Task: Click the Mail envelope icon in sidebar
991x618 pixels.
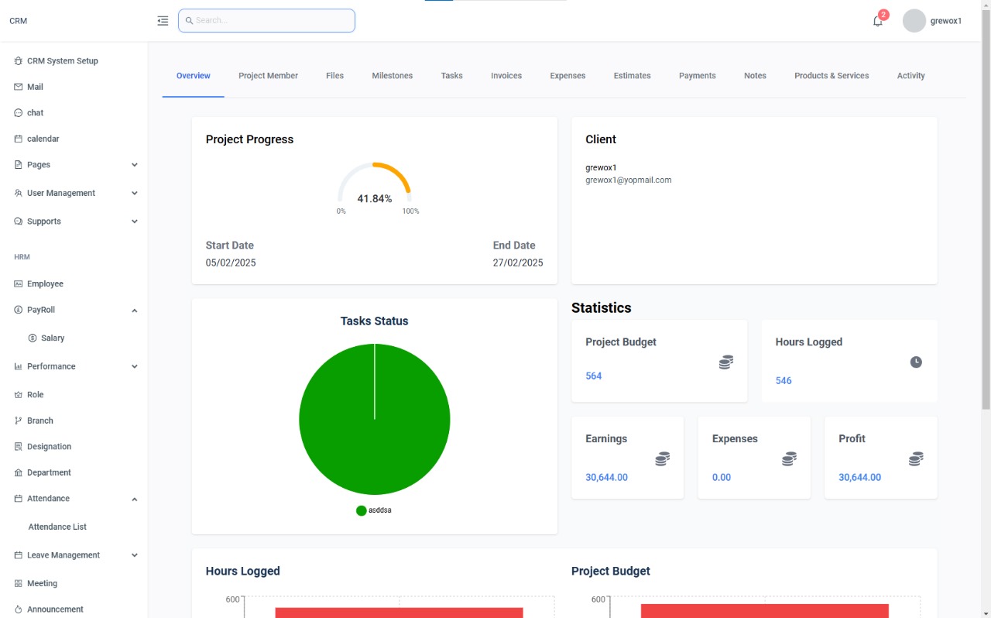Action: point(19,87)
